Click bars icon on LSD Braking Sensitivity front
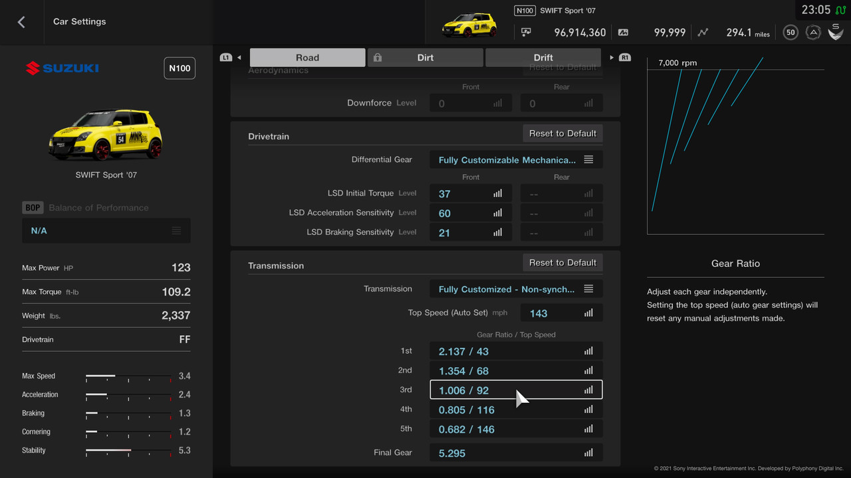 click(x=497, y=232)
